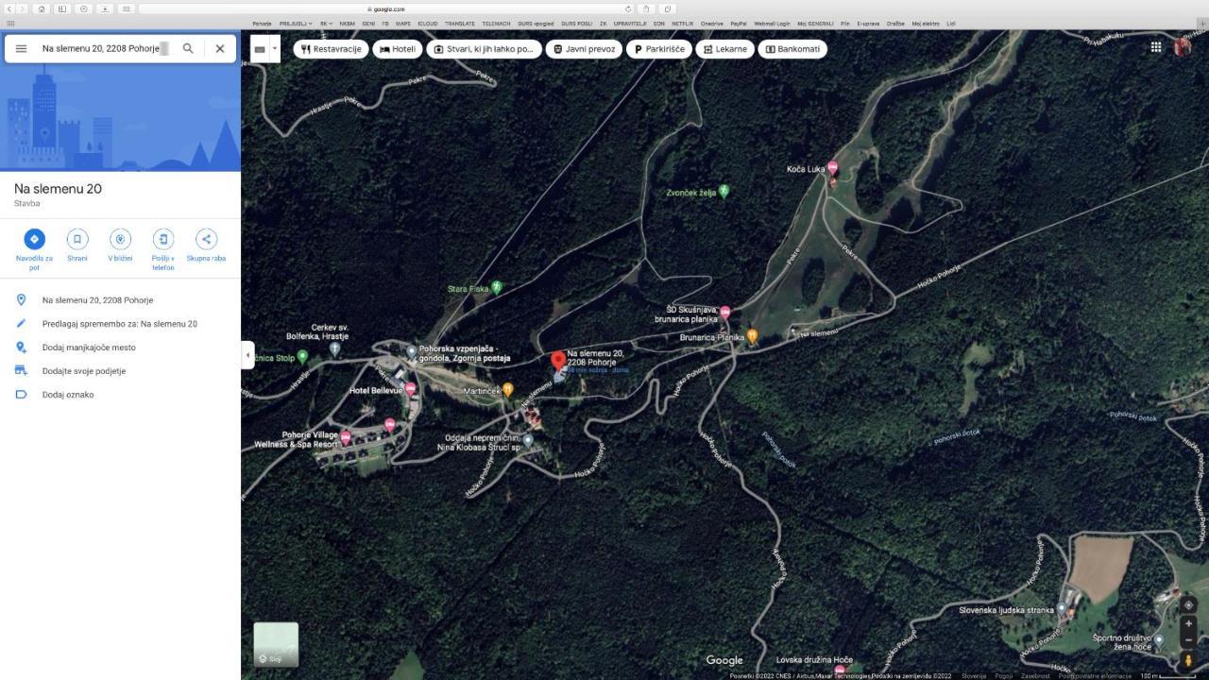Suggest an edit for Na slemenu 20

pyautogui.click(x=120, y=324)
